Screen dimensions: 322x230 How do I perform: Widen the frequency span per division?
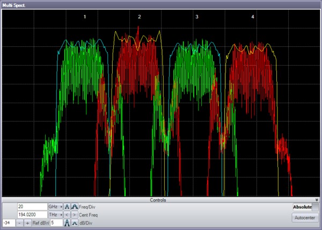75,206
